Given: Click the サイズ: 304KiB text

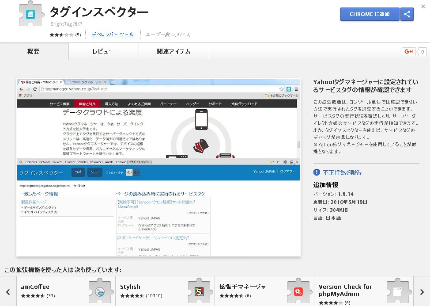Looking at the screenshot, I should point(331,210).
